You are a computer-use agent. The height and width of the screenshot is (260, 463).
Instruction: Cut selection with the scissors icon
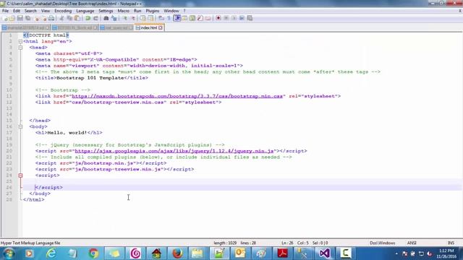(x=61, y=18)
